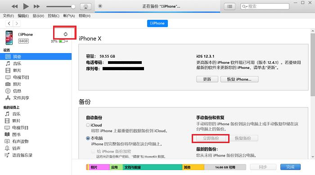
Task: Click the vertical scrollbar thumb
Action: [313, 64]
